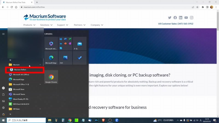
Task: Open the Company dropdown menu
Action: pyautogui.click(x=97, y=25)
